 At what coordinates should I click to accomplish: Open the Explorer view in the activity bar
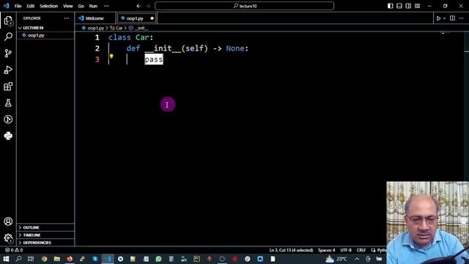[x=8, y=21]
